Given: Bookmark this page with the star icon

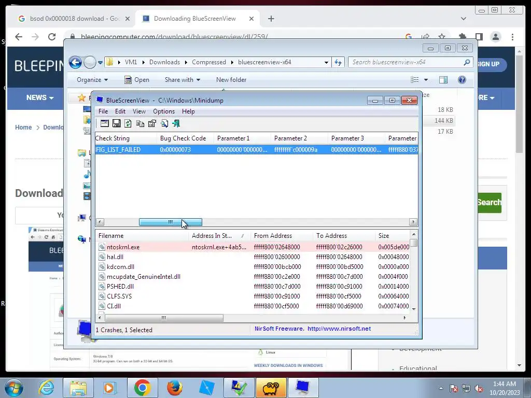Looking at the screenshot, I should (442, 37).
